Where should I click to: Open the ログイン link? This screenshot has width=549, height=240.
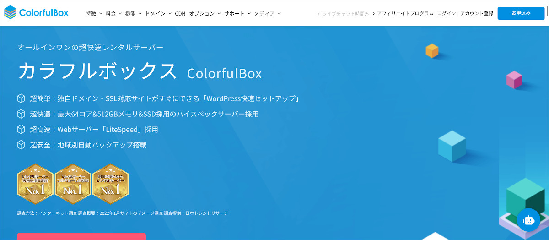tap(447, 13)
